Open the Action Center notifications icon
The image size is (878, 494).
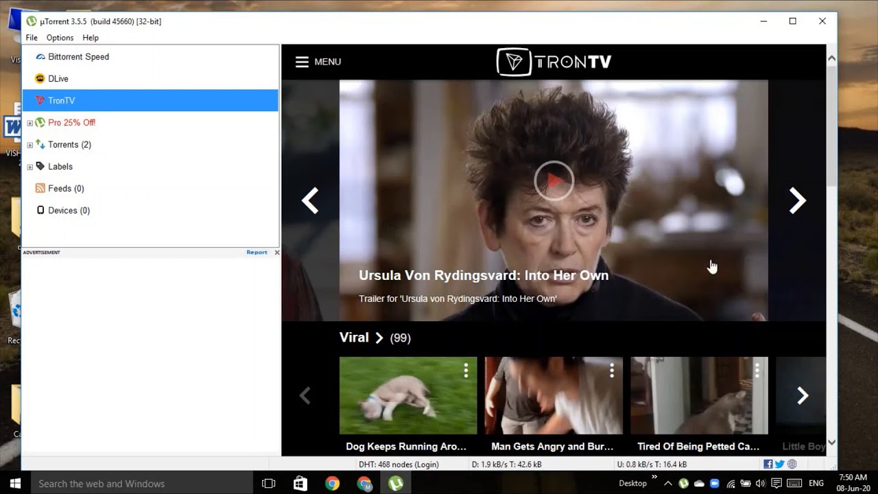[x=776, y=484]
